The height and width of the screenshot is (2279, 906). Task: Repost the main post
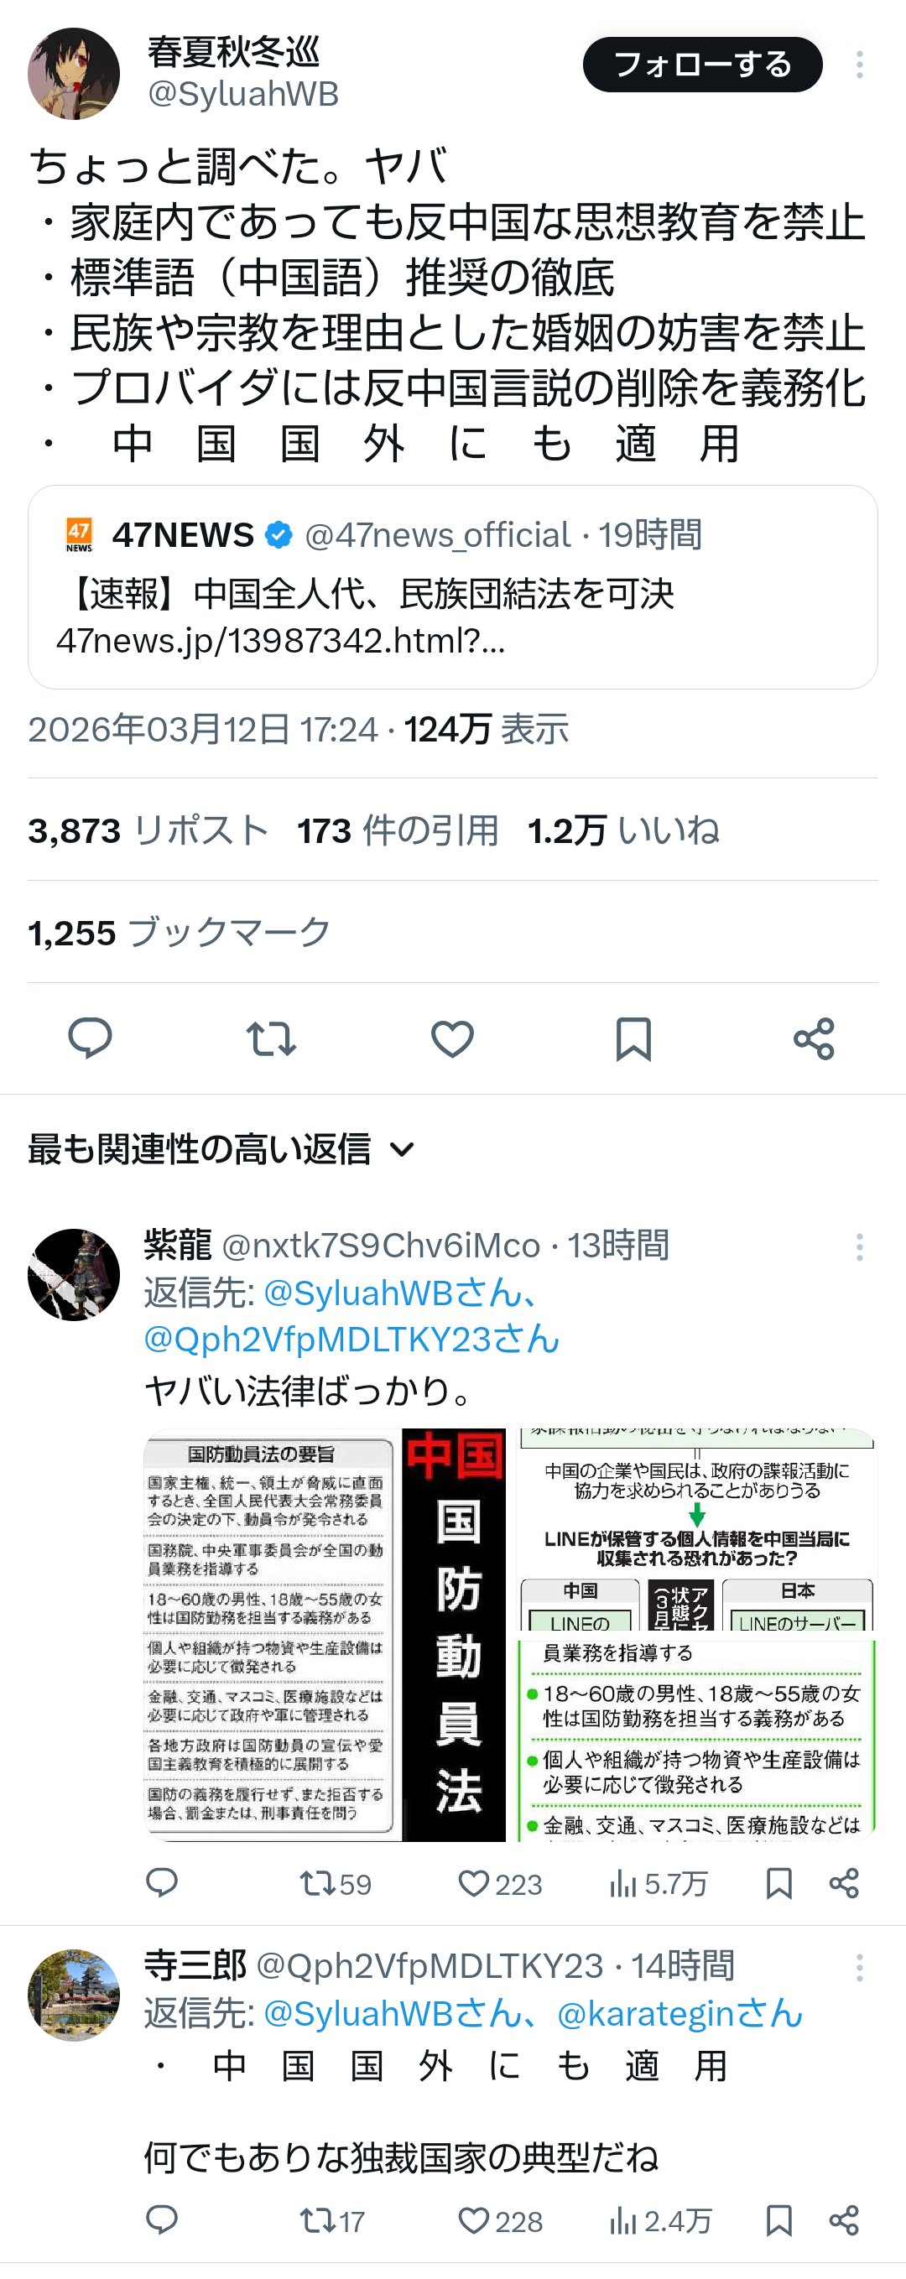click(271, 1038)
